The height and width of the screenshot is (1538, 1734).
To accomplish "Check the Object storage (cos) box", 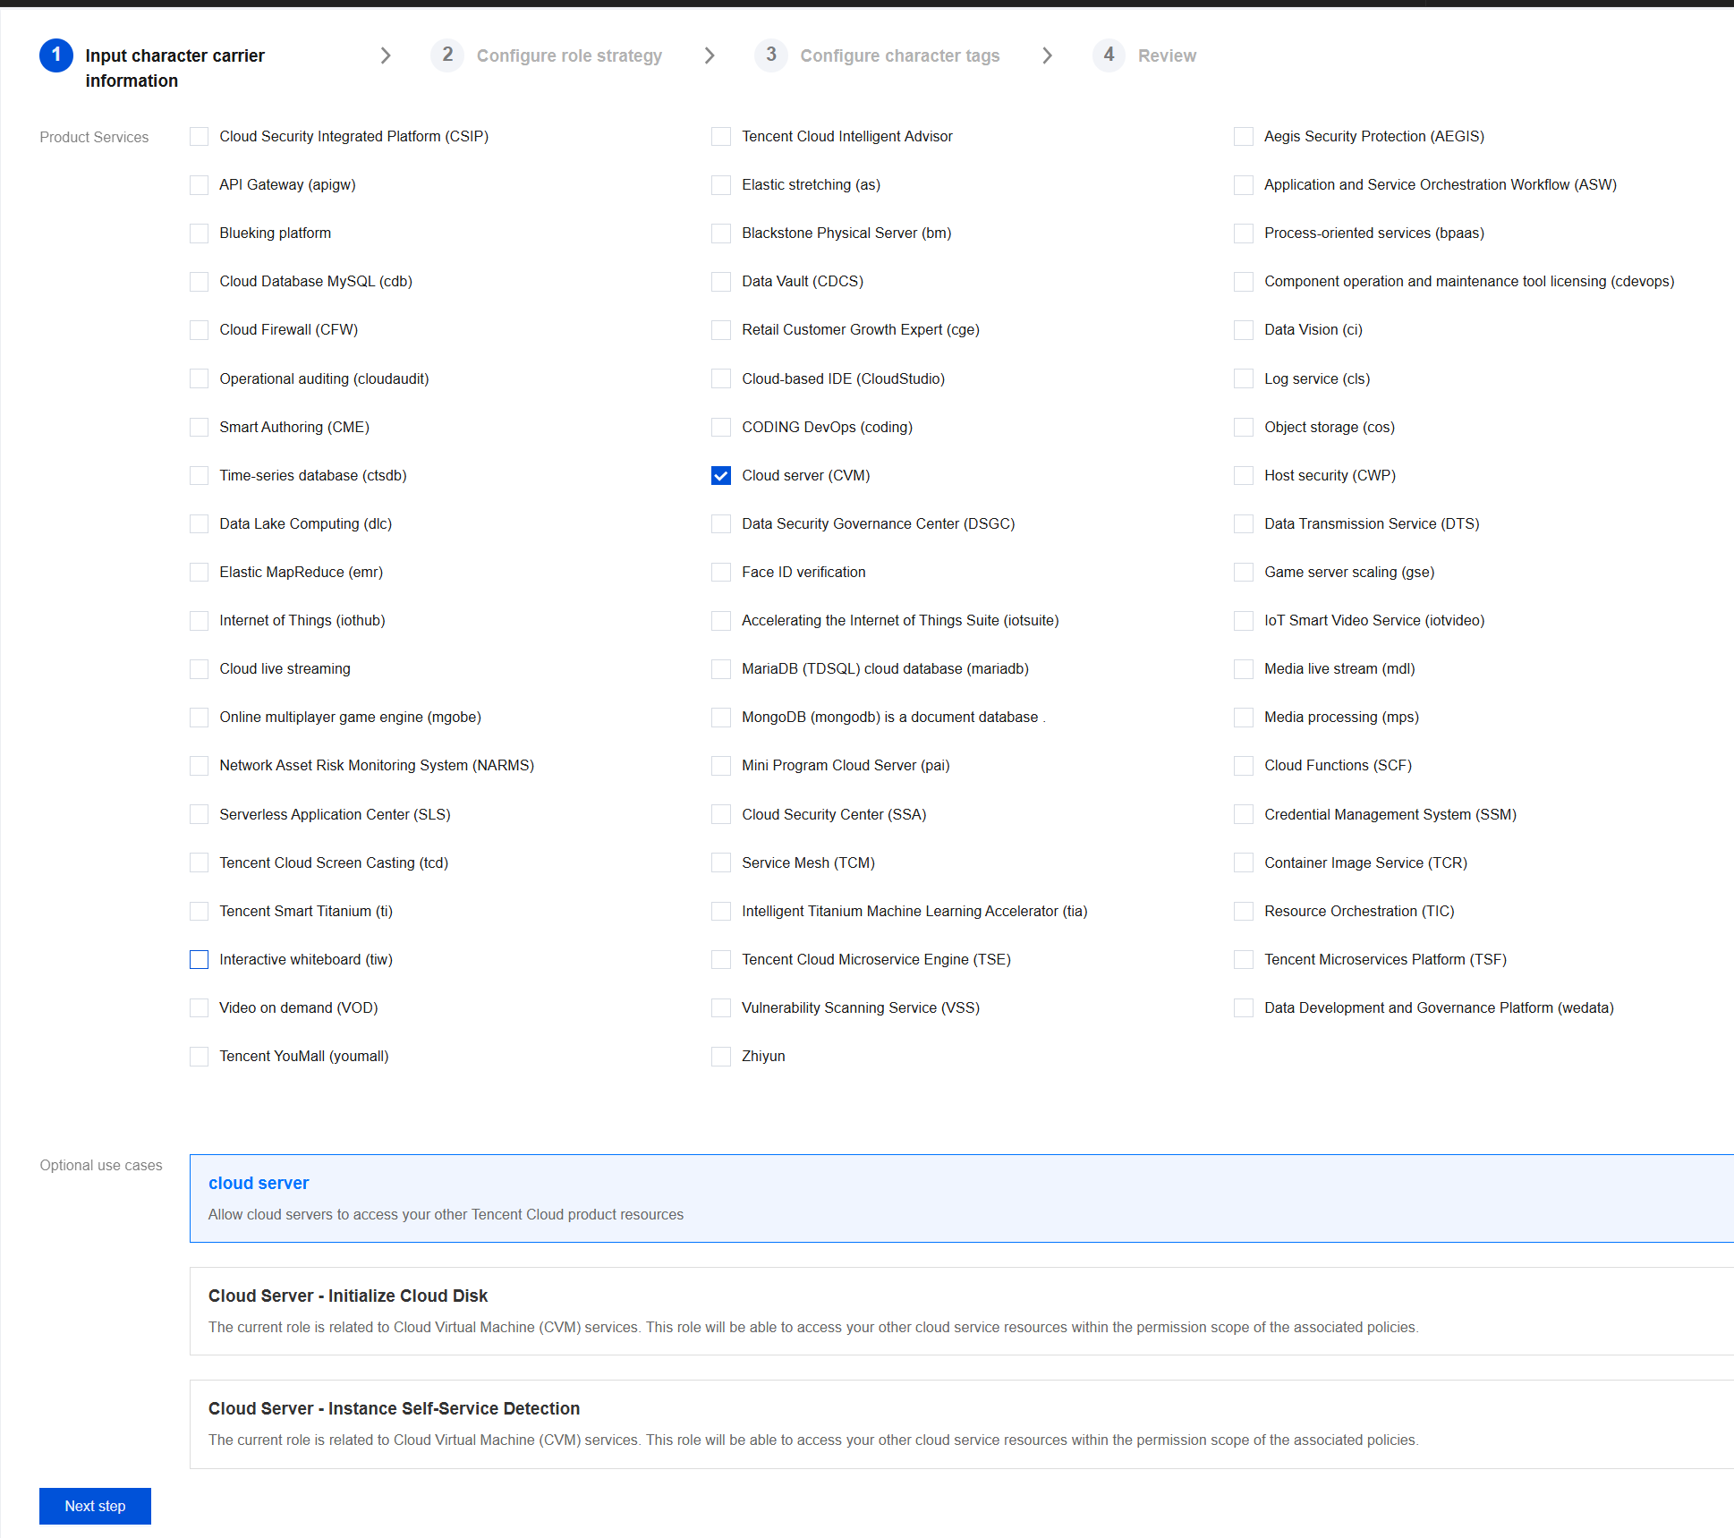I will click(1244, 428).
